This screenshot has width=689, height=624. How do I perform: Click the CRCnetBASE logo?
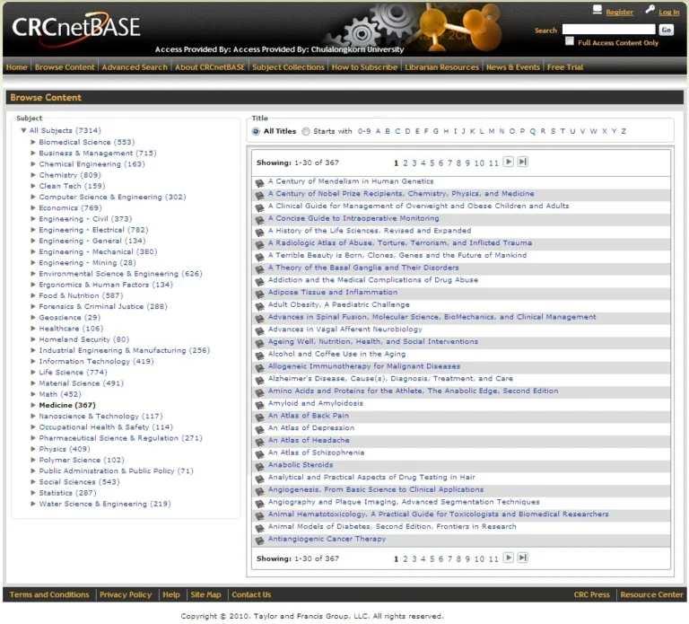(x=76, y=27)
